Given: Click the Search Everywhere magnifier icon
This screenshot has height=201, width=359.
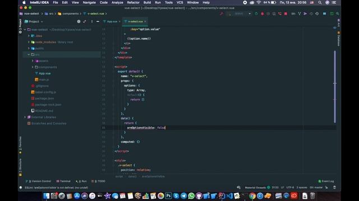Looking at the screenshot, I should point(338,13).
